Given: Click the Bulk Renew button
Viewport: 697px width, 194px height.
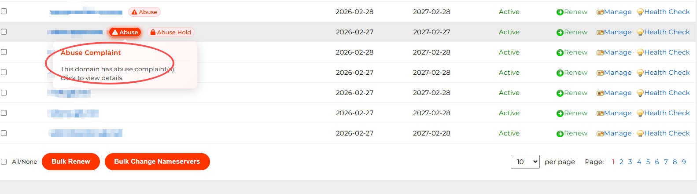Looking at the screenshot, I should tap(71, 161).
